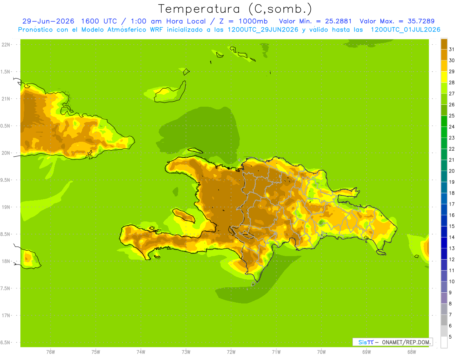Click the "6.5N" latitude label
This screenshot has height=357, width=462.
(6, 342)
